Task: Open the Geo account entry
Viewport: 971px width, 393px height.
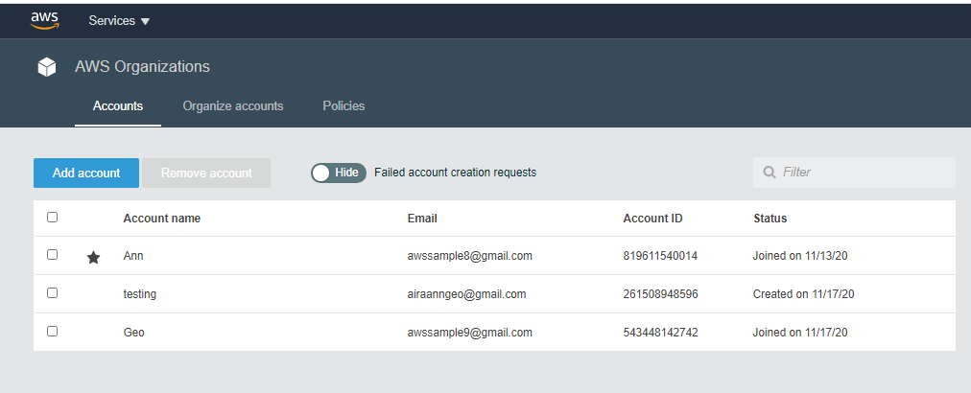Action: 134,333
